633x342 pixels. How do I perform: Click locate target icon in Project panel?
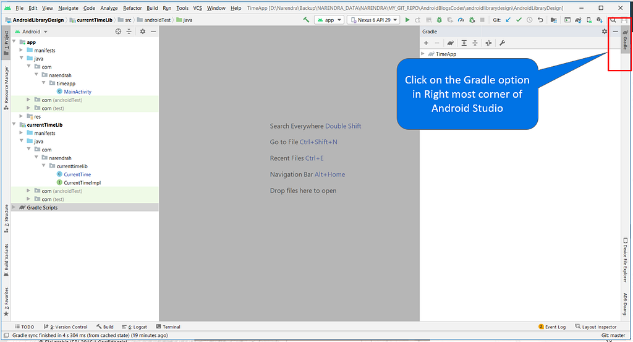(x=118, y=31)
